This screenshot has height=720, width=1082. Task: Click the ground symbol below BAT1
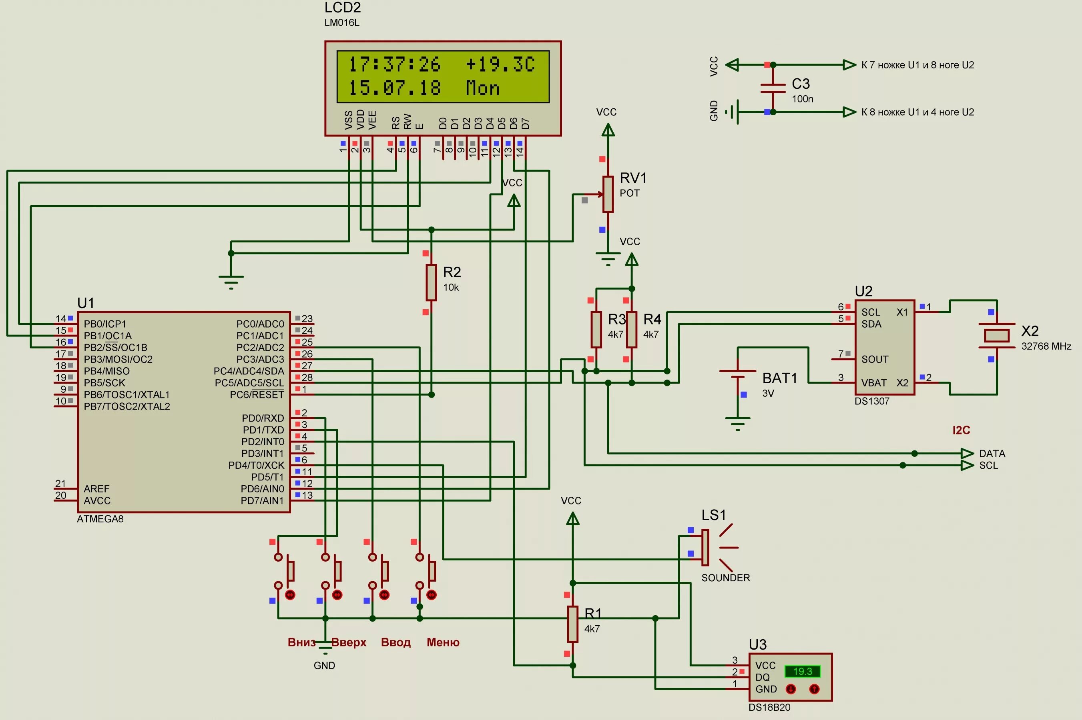tap(737, 423)
